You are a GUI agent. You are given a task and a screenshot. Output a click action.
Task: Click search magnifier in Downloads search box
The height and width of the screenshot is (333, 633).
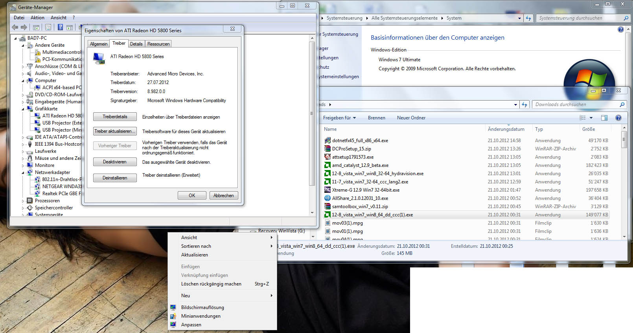(x=622, y=104)
